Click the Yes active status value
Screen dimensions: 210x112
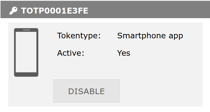pos(124,53)
